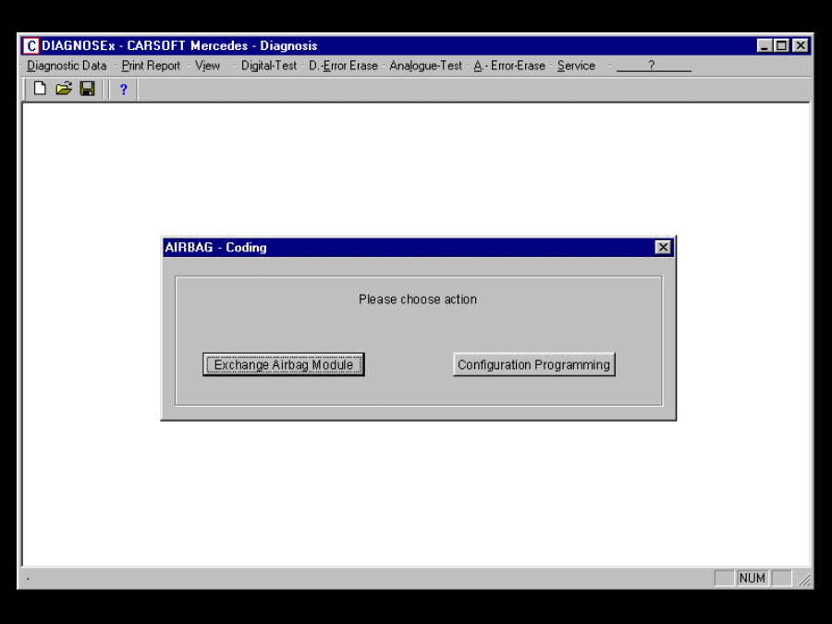This screenshot has width=832, height=624.
Task: Open a saved report via the folder icon
Action: point(63,89)
